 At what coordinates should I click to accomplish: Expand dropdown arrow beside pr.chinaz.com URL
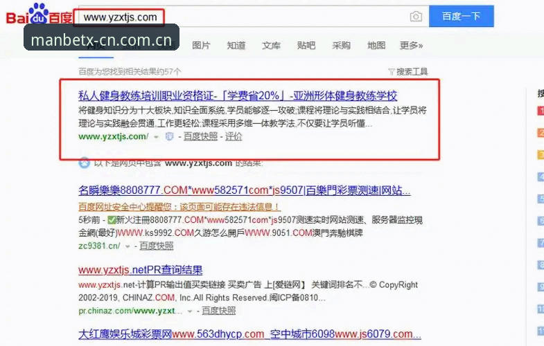click(x=190, y=311)
